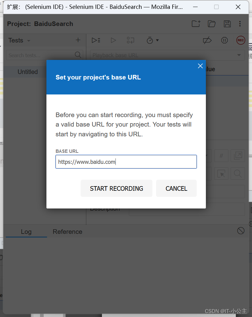Click the Search tests input field
Viewport: 252px width, 317px height.
(x=45, y=55)
